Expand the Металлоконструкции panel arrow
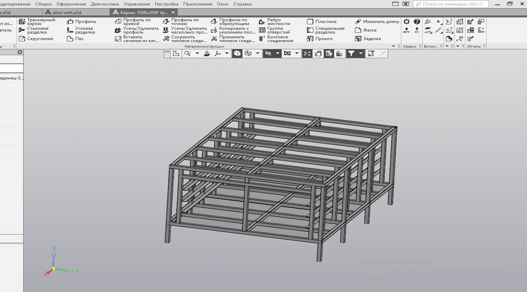This screenshot has height=292, width=527. click(393, 47)
